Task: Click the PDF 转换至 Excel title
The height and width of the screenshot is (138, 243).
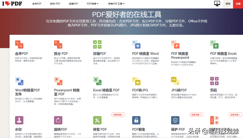Action: pos(223,54)
